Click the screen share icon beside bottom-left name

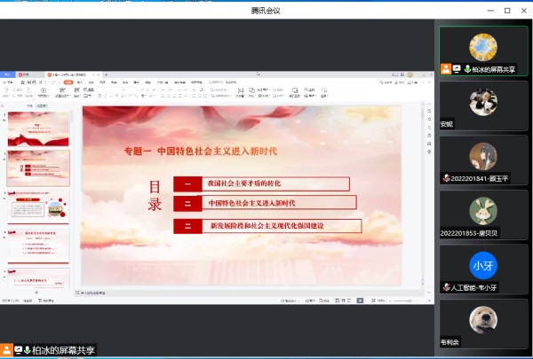(17, 350)
